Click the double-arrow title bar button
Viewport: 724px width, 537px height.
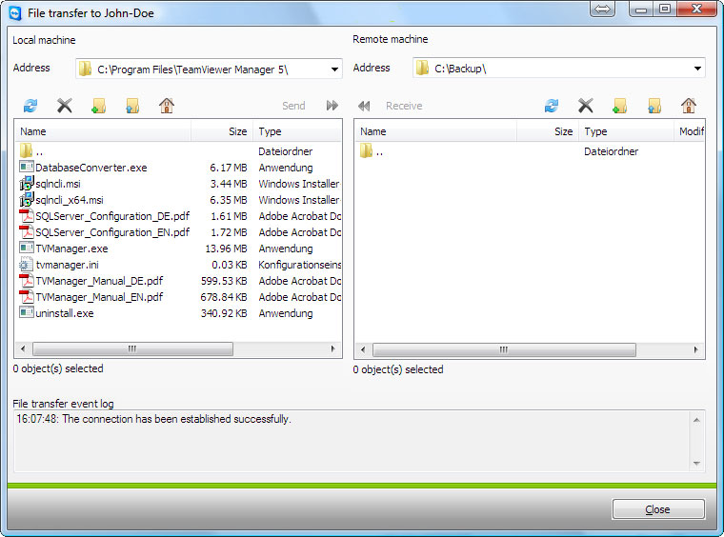tap(603, 9)
